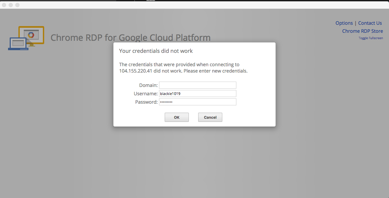Click the Username field containing blackie1019

pyautogui.click(x=198, y=94)
